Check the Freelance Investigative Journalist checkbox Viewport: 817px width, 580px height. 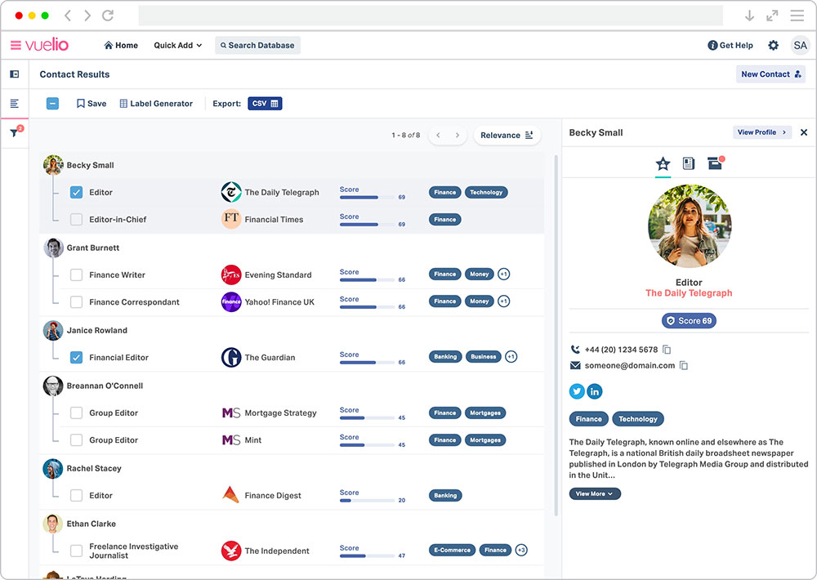(76, 551)
